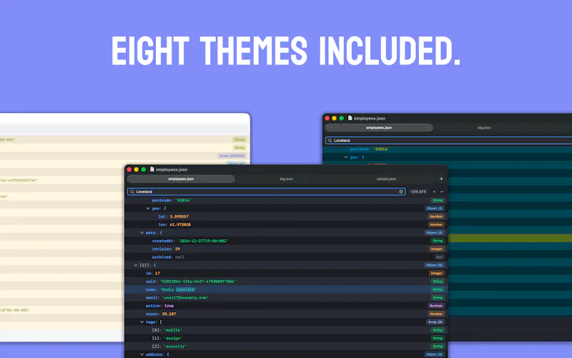Click the magnifier icon in teal window search

pos(330,140)
